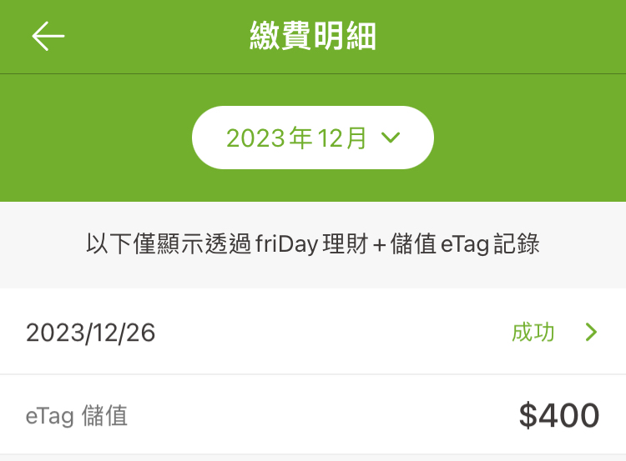Click the $400 amount
Viewport: 626px width, 461px height.
click(x=558, y=415)
